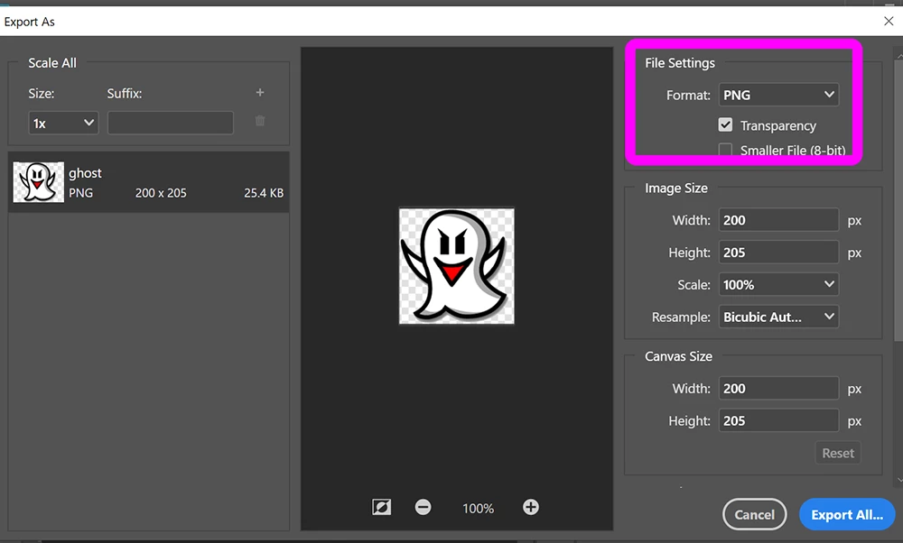
Task: Enable Smaller File (8-bit) checkbox
Action: pyautogui.click(x=725, y=150)
